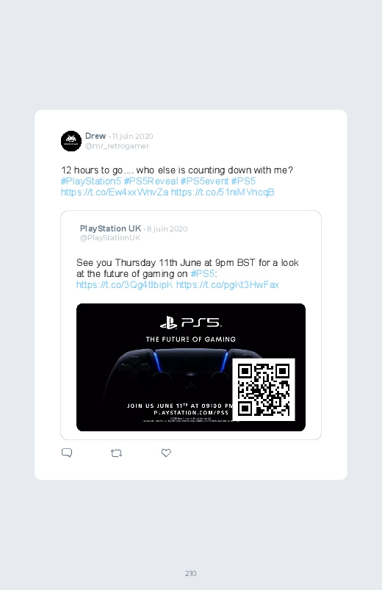Click the PS5 logo in the banner
Image resolution: width=382 pixels, height=590 pixels.
191,323
